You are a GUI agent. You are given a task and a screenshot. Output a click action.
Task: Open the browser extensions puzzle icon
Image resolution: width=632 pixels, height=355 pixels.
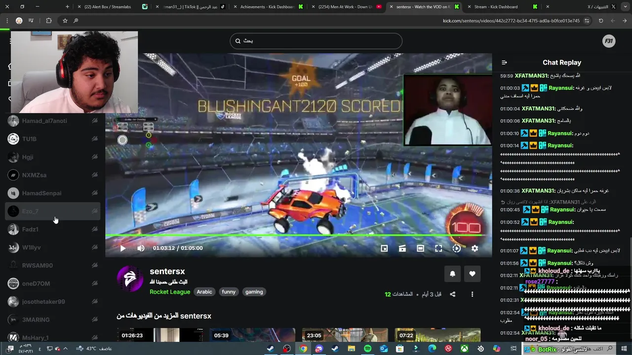(x=48, y=21)
